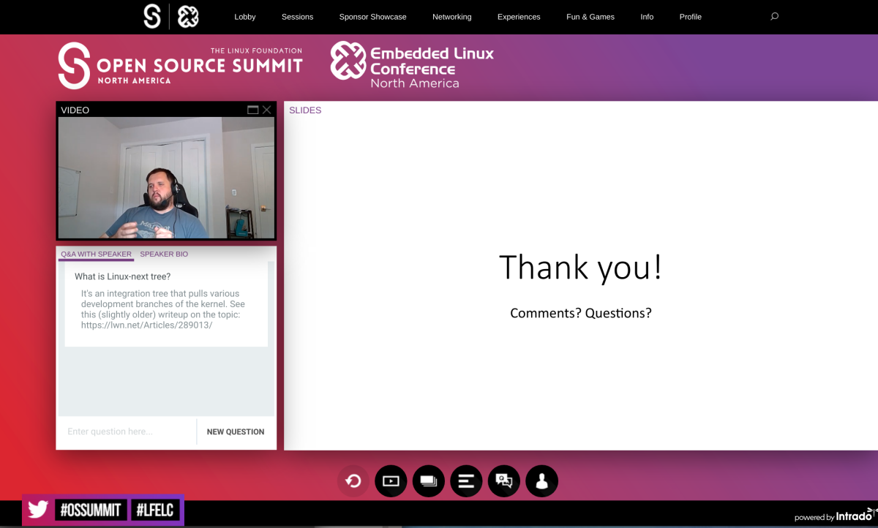This screenshot has width=878, height=528.
Task: Maximize the video panel
Action: 253,110
